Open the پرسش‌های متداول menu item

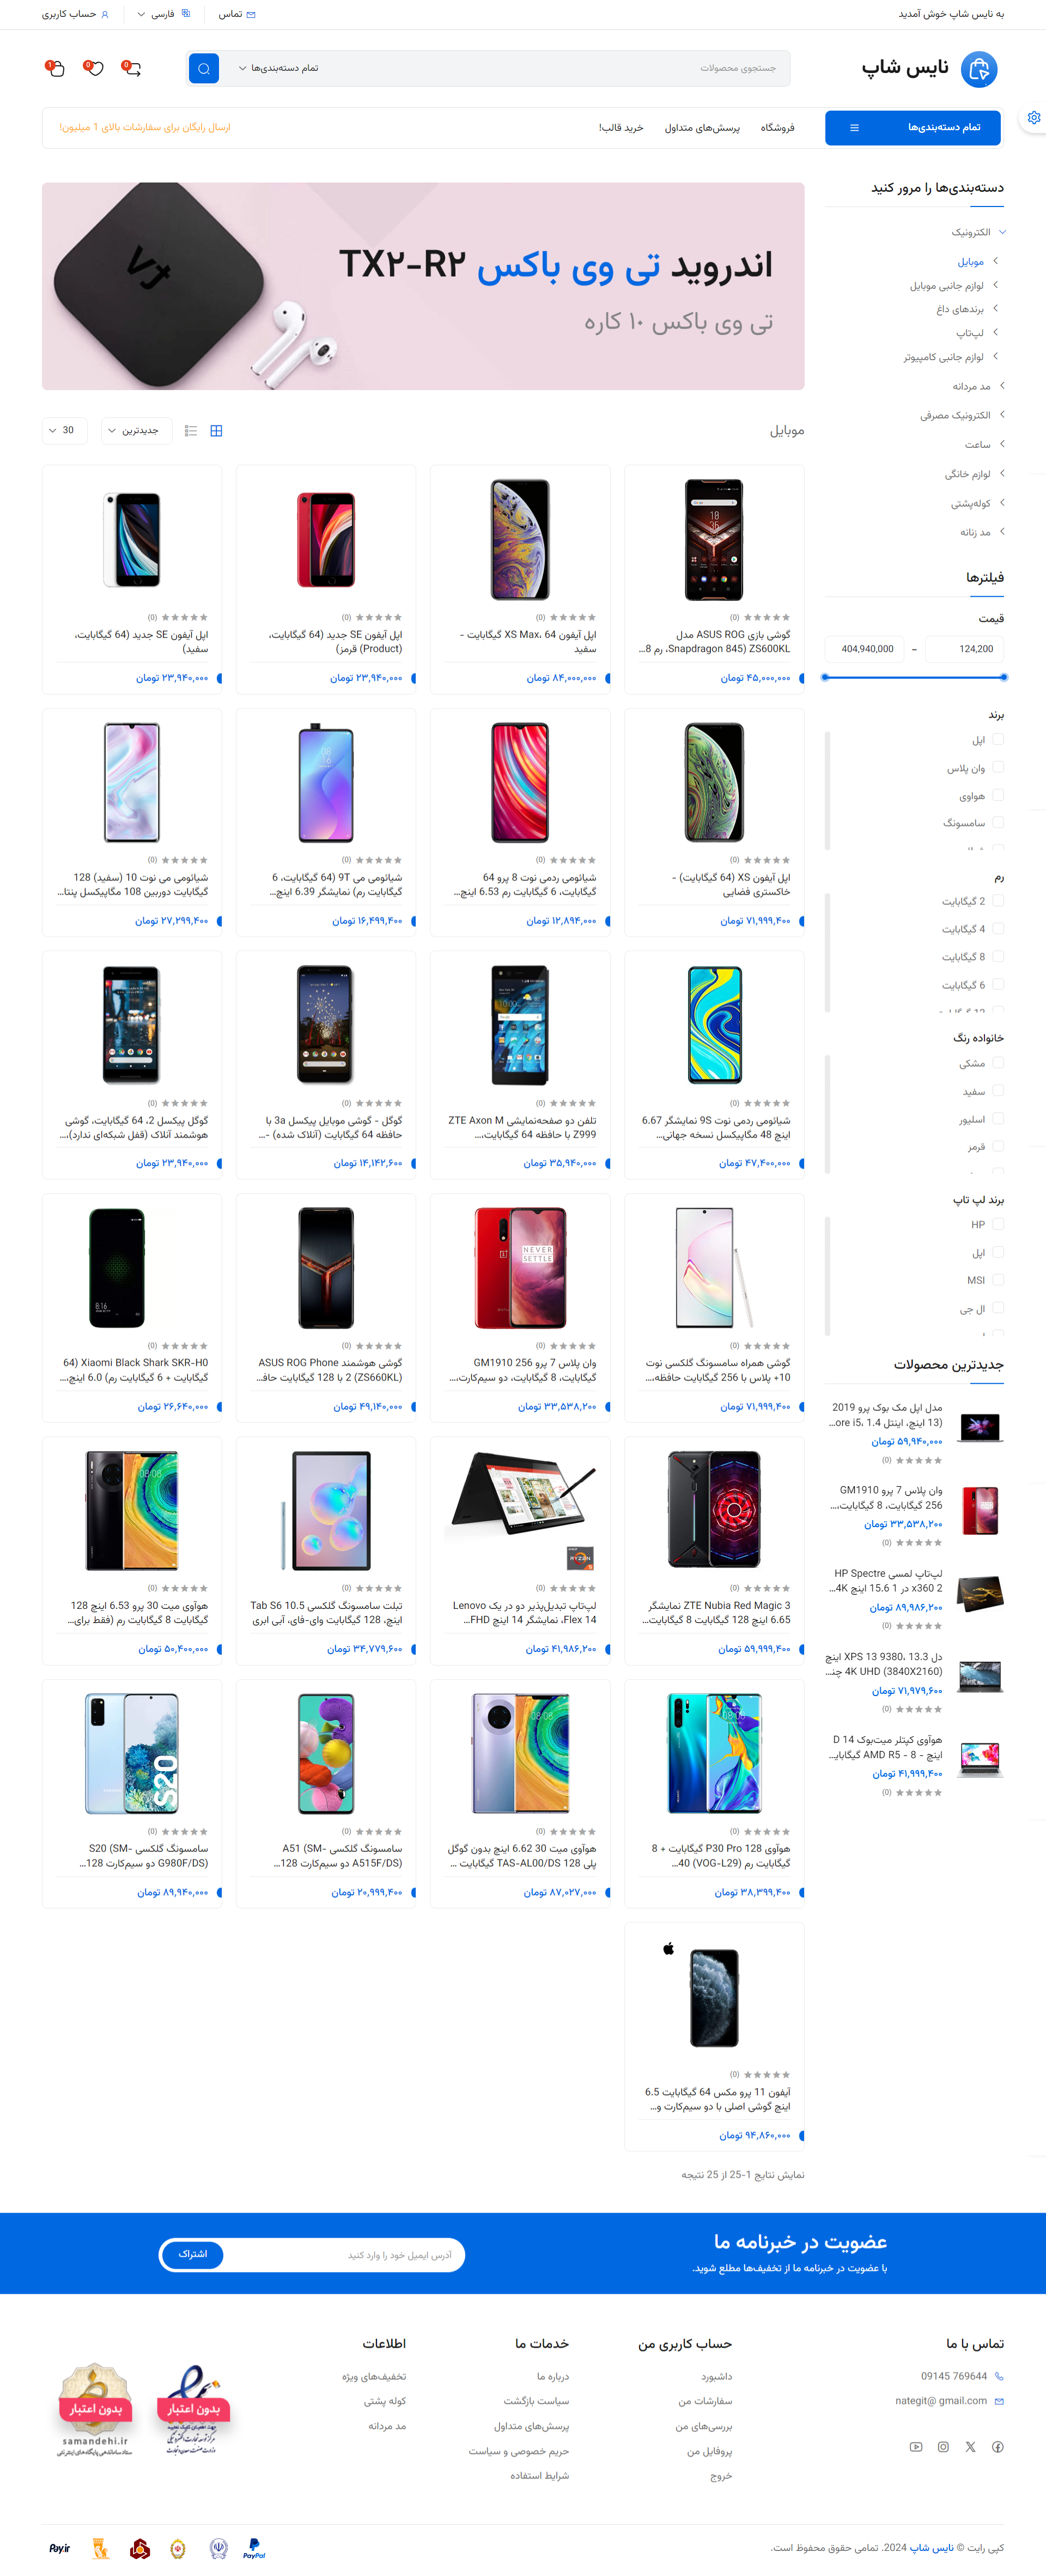tap(702, 128)
